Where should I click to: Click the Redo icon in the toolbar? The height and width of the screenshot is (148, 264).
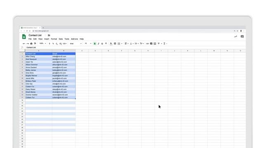[28, 44]
